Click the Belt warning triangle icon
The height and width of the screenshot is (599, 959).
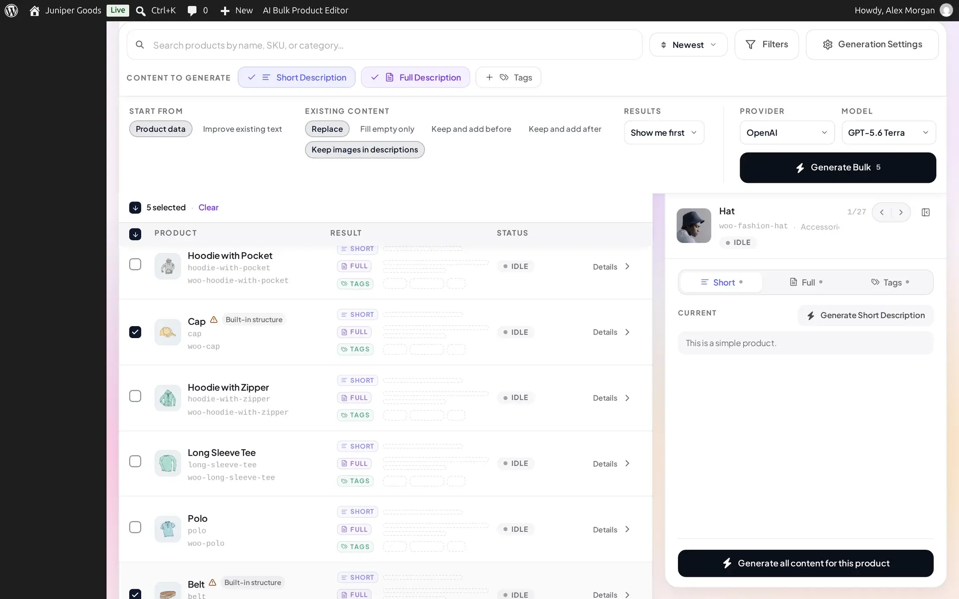pos(212,583)
